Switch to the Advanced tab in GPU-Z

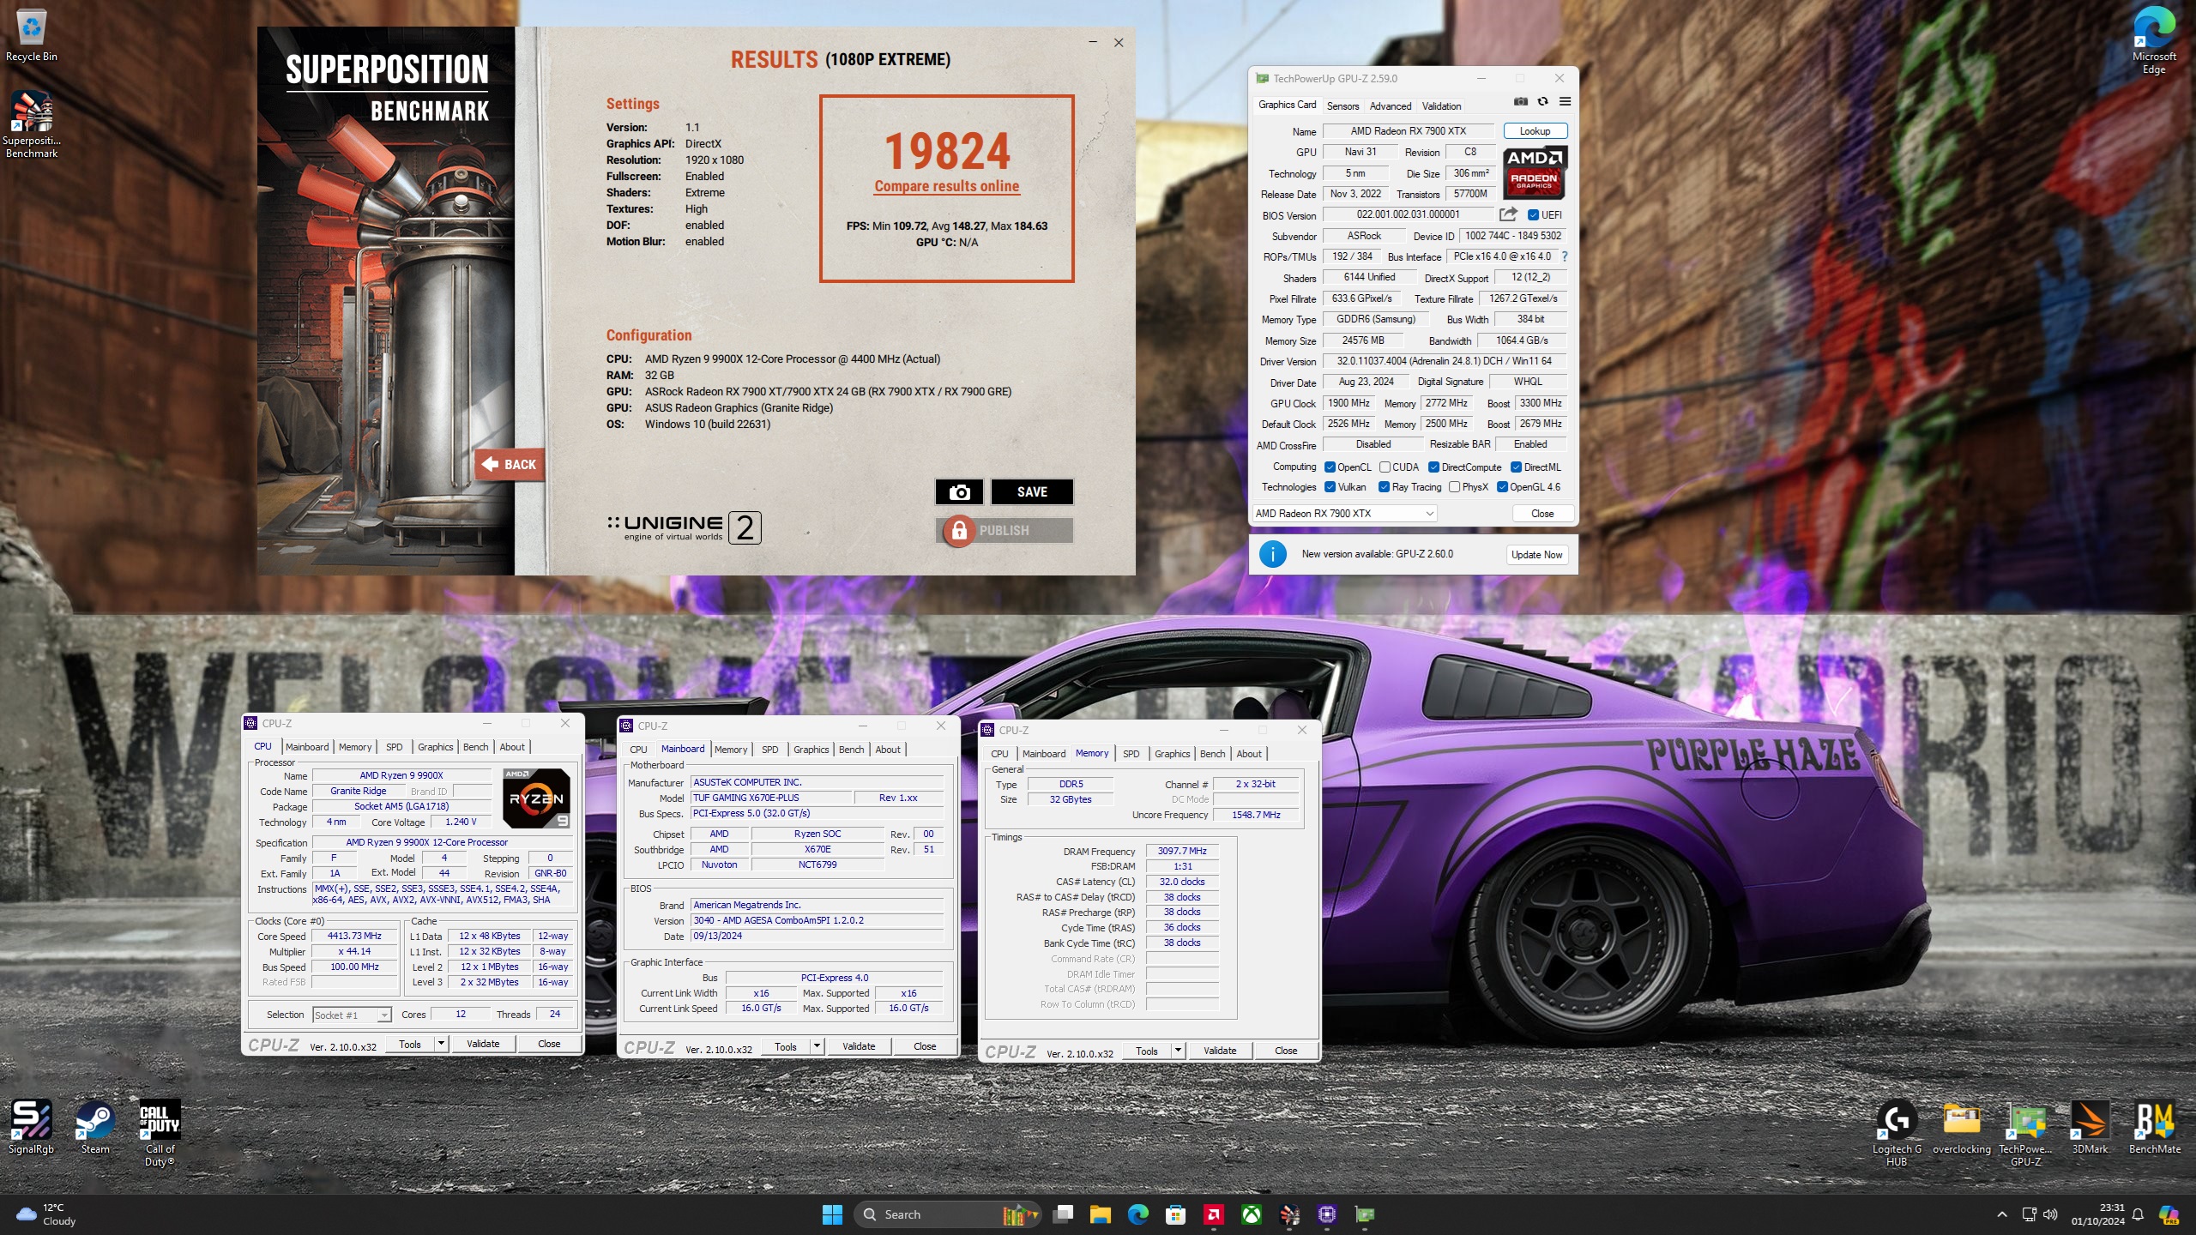click(x=1390, y=106)
